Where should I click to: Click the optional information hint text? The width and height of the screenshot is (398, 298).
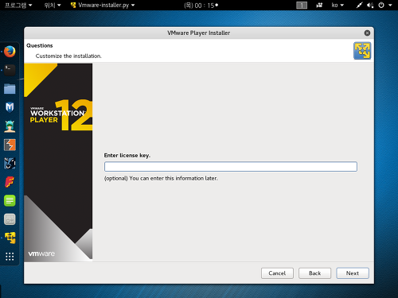click(x=161, y=178)
